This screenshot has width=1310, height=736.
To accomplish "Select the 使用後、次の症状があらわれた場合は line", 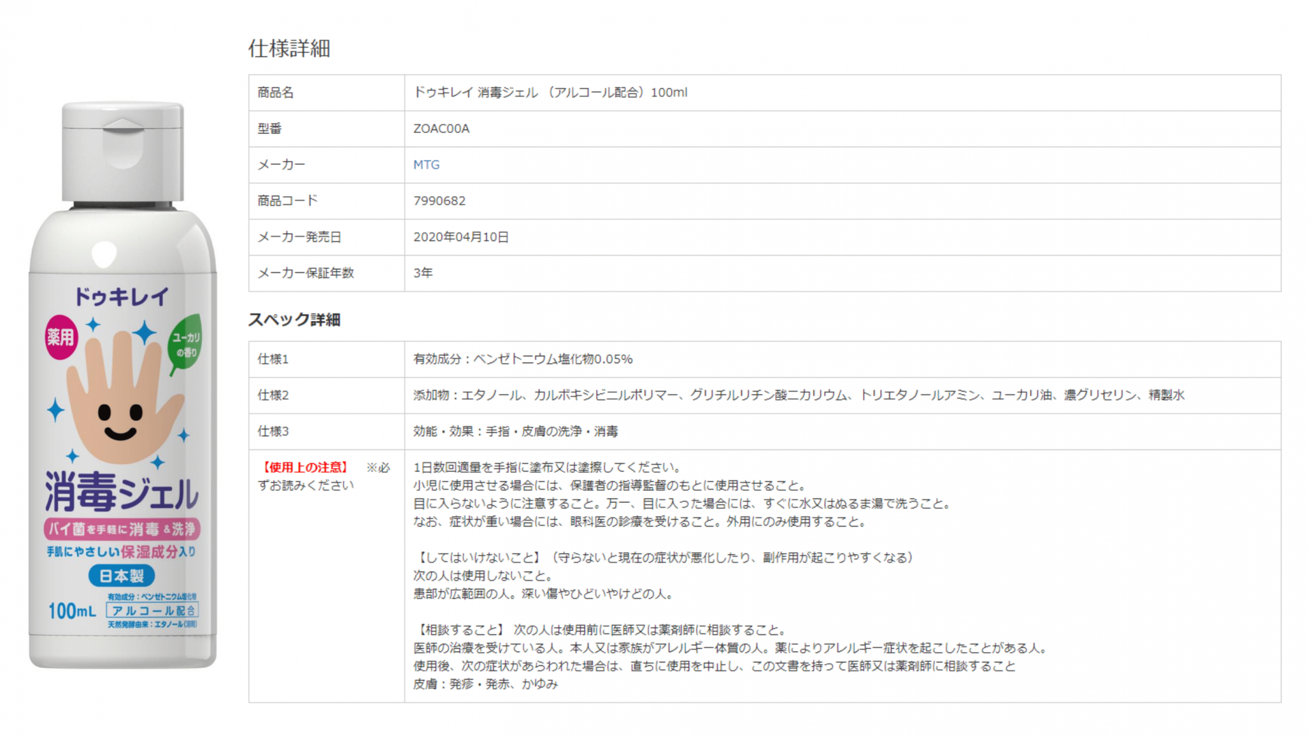I will [x=714, y=666].
